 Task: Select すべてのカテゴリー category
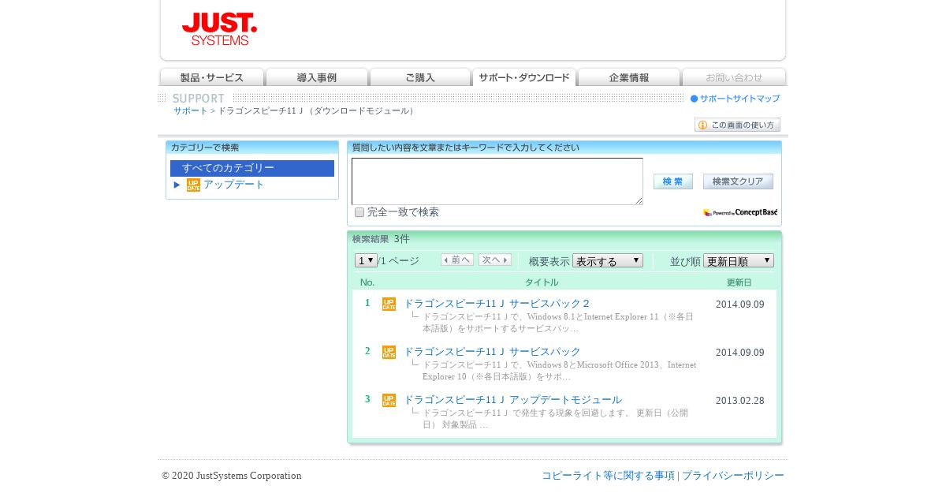click(x=252, y=168)
